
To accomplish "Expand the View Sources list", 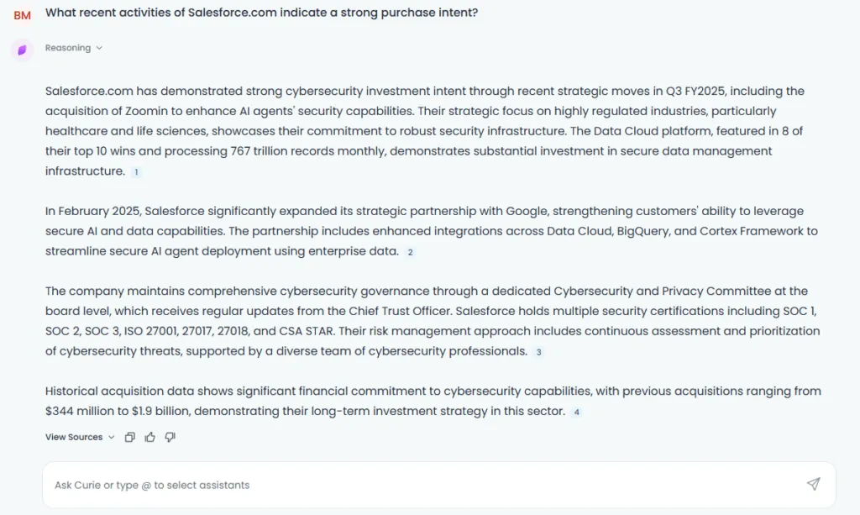I will 74,437.
